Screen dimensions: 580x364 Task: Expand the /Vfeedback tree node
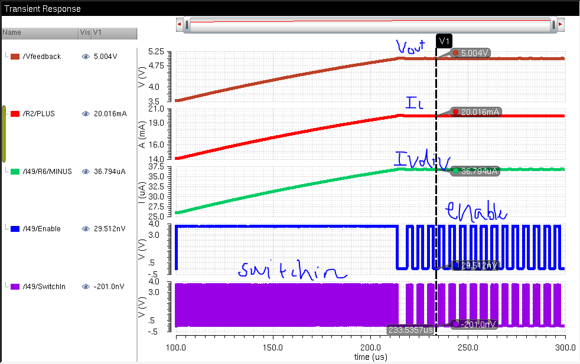coord(7,57)
